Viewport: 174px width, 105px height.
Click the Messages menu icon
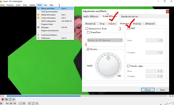point(38,27)
